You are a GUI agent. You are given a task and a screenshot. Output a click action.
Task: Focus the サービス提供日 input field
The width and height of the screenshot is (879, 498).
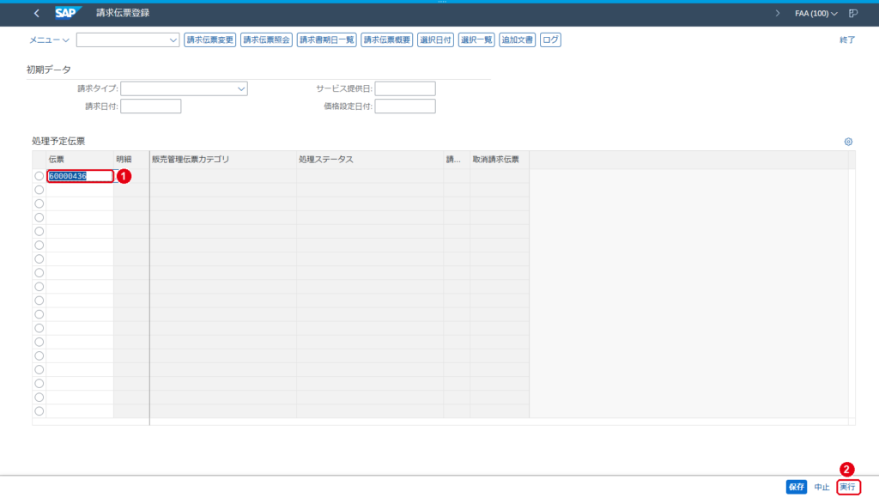tap(405, 88)
